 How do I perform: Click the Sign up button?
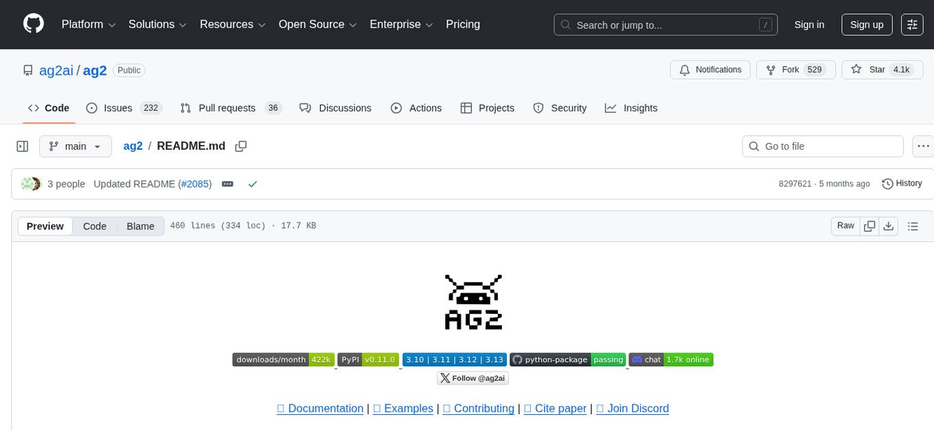pos(866,25)
